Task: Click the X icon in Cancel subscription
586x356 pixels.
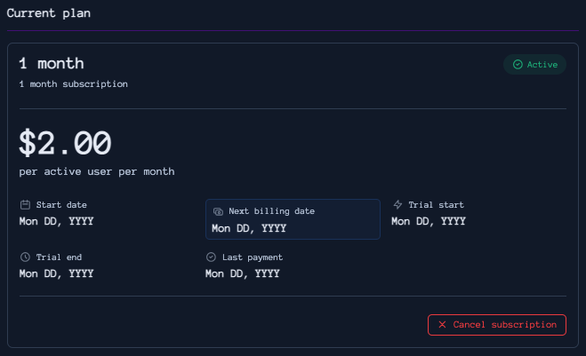Action: tap(442, 325)
